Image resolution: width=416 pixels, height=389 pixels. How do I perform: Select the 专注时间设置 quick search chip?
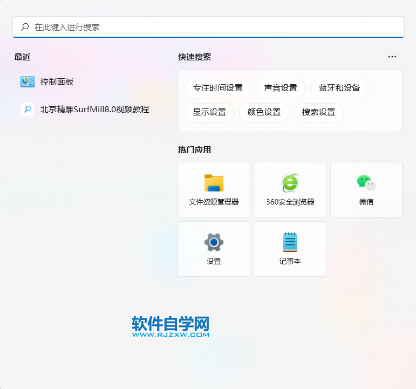click(217, 88)
